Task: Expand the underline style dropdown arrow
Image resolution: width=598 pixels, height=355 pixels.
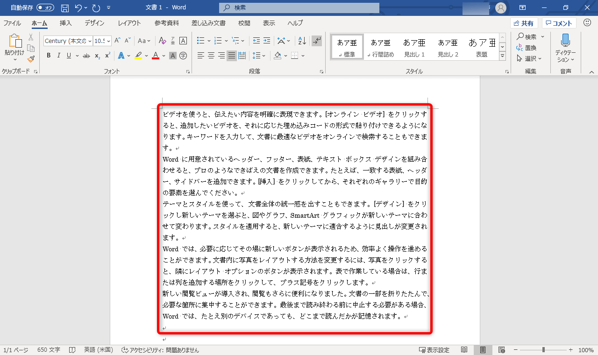Action: (77, 56)
